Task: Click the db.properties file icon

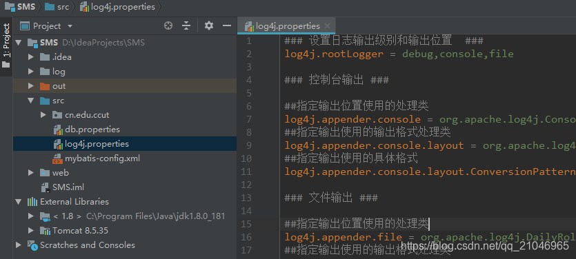Action: point(58,129)
